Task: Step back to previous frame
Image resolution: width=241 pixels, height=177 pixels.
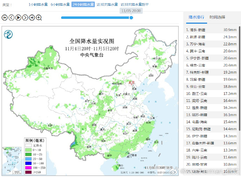Action: 11,17
